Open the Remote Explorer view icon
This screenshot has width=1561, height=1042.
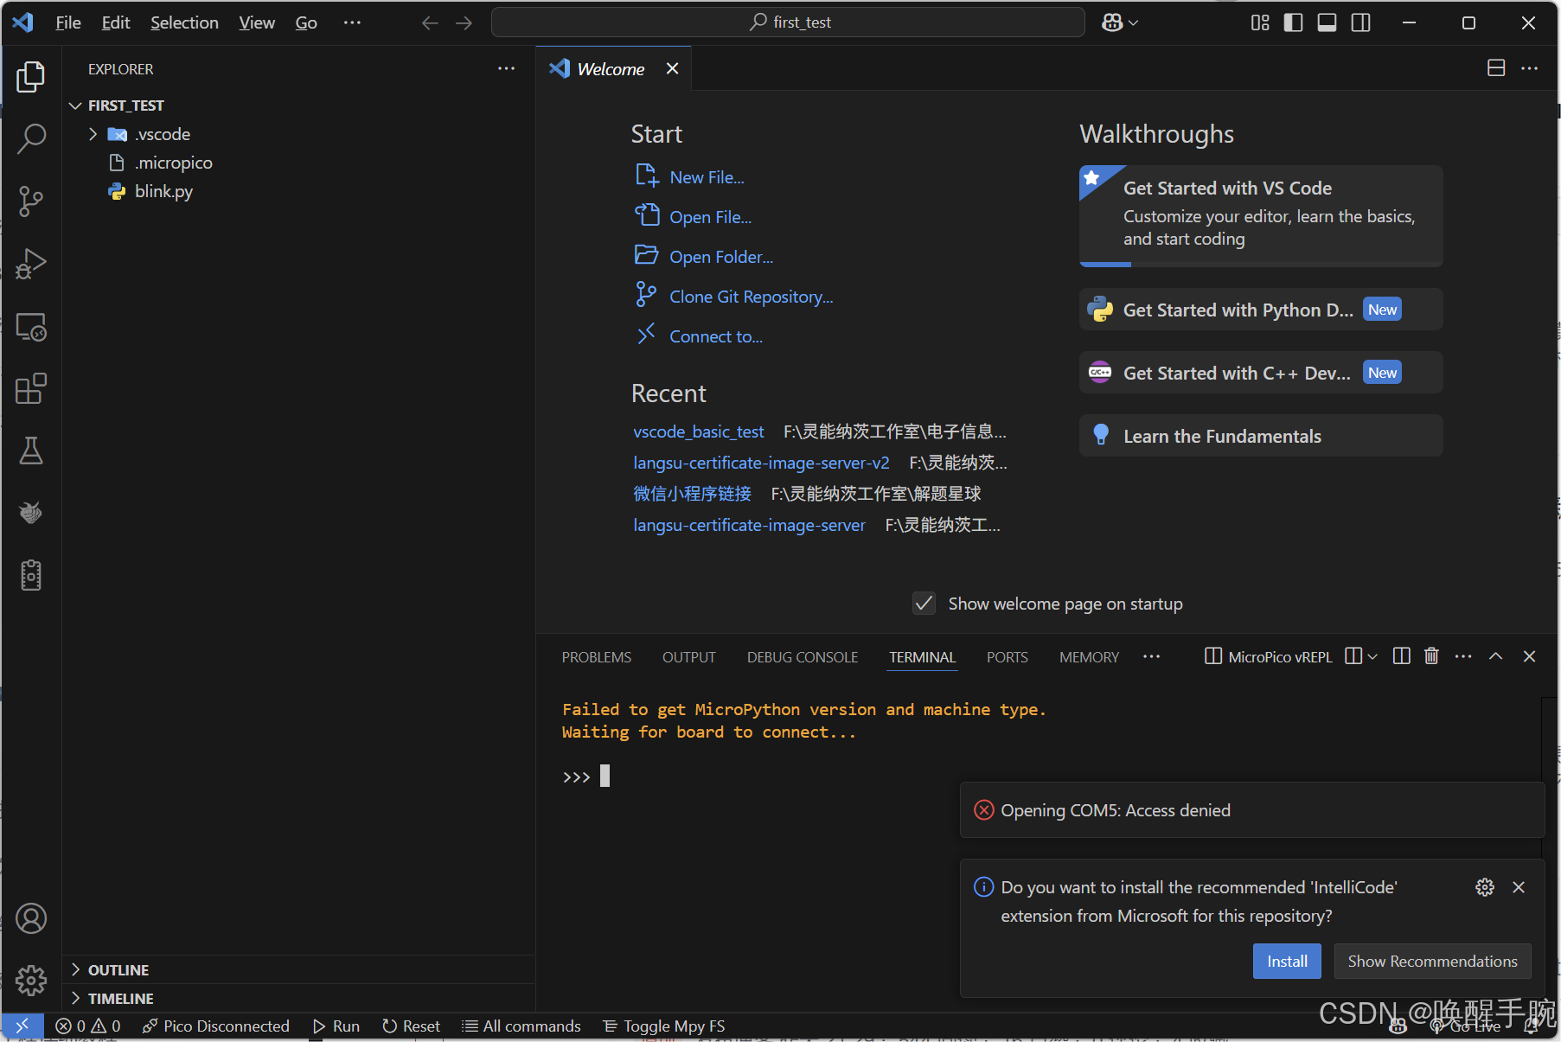click(x=31, y=327)
